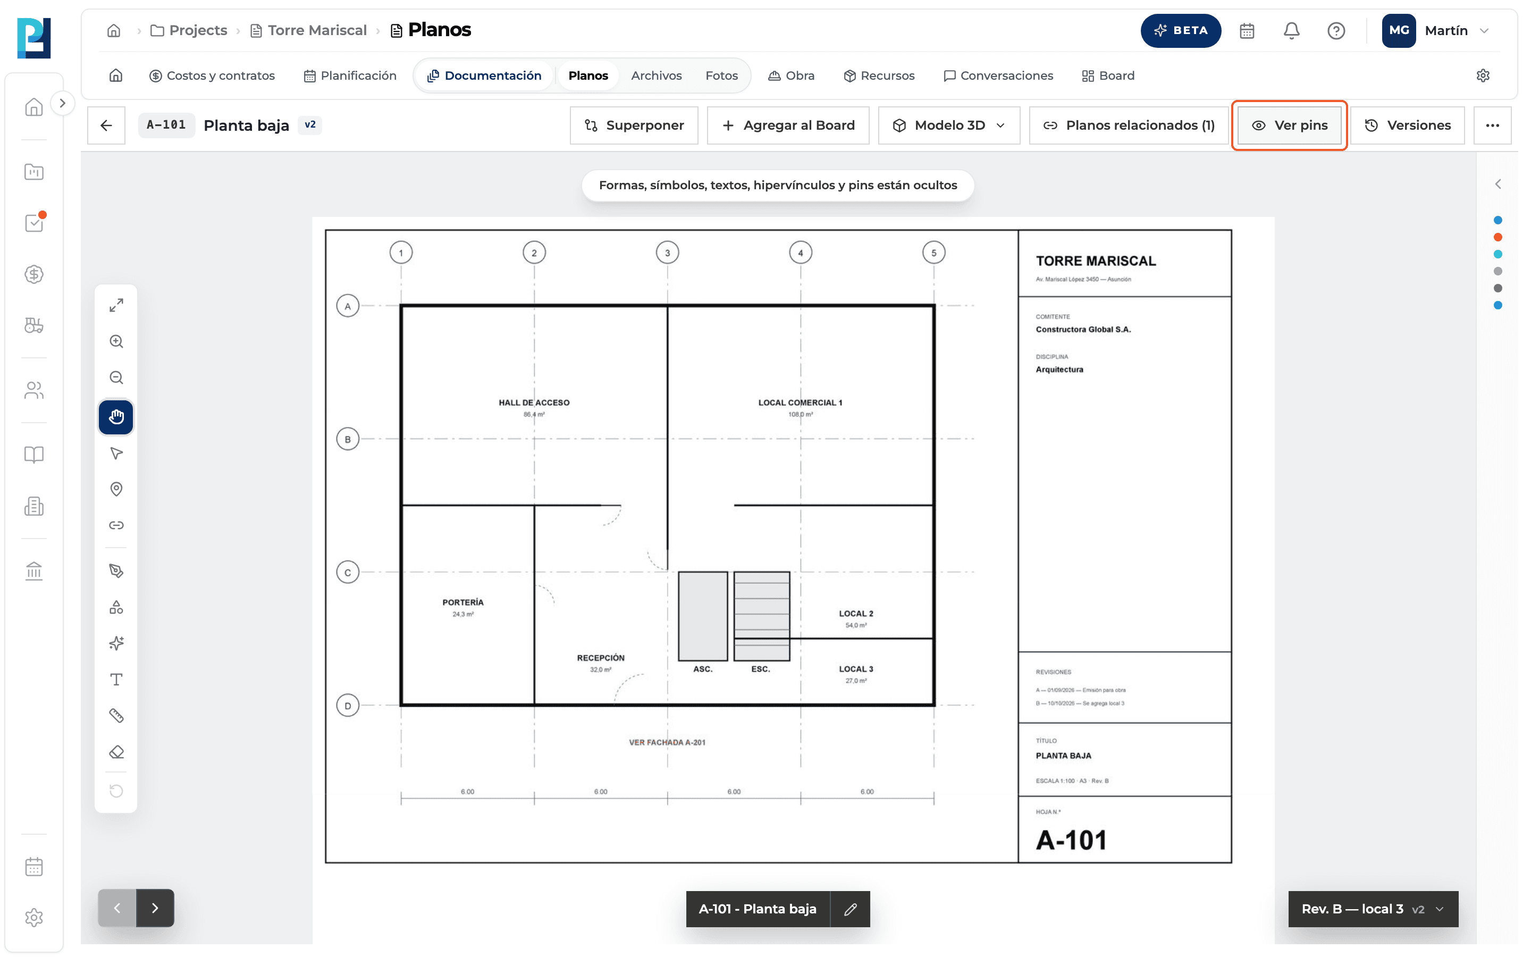
Task: Select the text T tool
Action: click(116, 680)
